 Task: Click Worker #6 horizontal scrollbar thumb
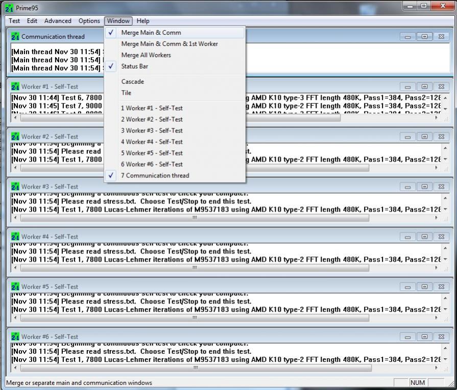196,368
